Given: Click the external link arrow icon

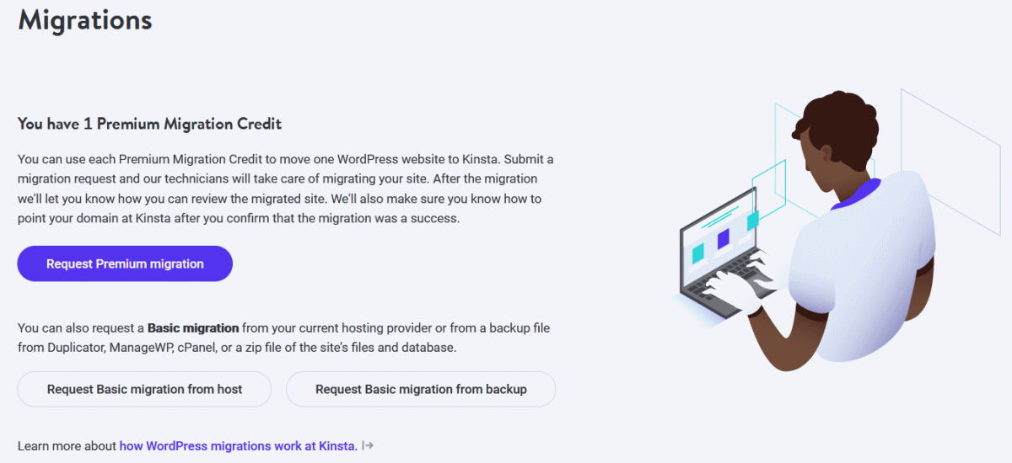Looking at the screenshot, I should [368, 445].
